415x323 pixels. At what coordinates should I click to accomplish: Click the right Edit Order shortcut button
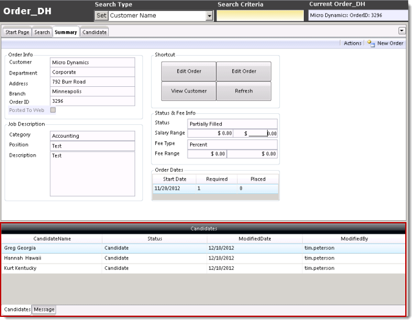(x=244, y=72)
